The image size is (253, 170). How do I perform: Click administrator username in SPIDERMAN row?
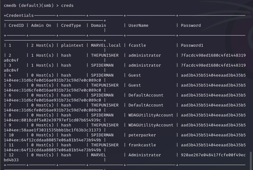(144, 65)
